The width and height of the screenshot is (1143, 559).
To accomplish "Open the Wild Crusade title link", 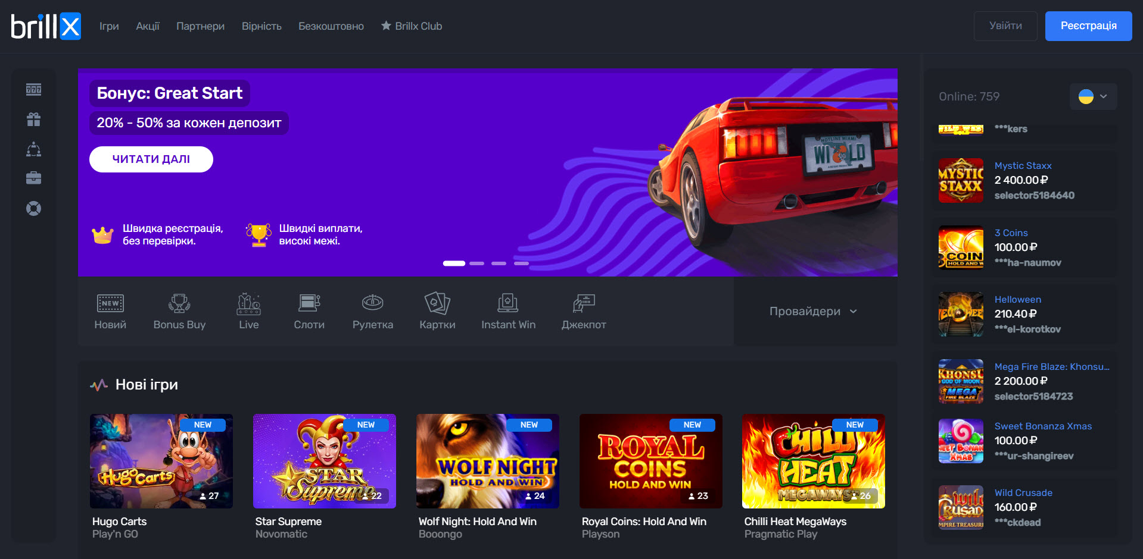I will [1023, 492].
